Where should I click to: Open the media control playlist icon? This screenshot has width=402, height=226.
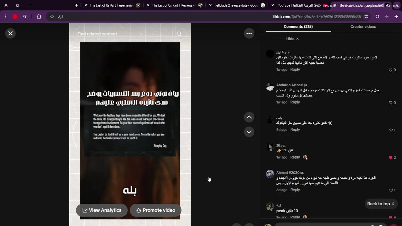pyautogui.click(x=24, y=17)
